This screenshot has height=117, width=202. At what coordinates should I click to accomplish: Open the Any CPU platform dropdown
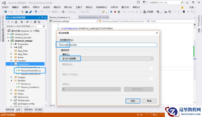90,12
